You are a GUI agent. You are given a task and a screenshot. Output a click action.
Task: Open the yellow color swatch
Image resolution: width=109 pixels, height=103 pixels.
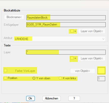coord(101,71)
